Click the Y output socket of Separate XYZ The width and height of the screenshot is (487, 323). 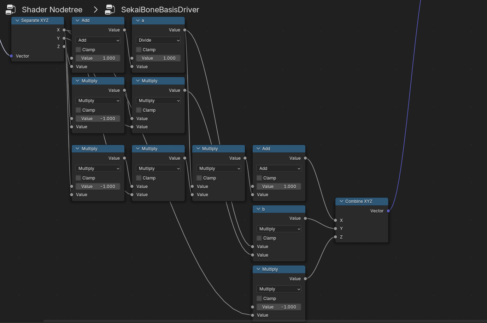(64, 38)
